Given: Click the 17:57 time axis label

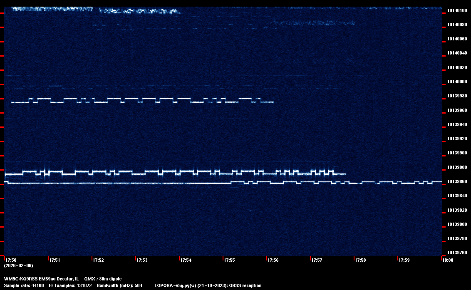Looking at the screenshot, I should tap(317, 260).
